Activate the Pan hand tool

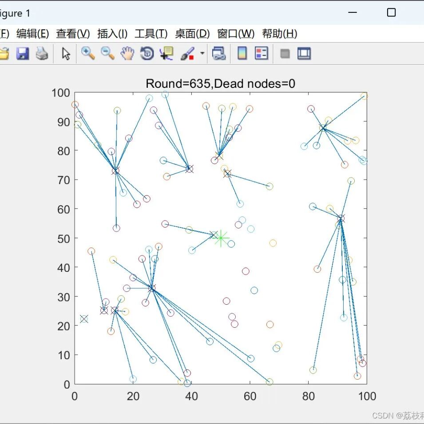click(x=127, y=53)
